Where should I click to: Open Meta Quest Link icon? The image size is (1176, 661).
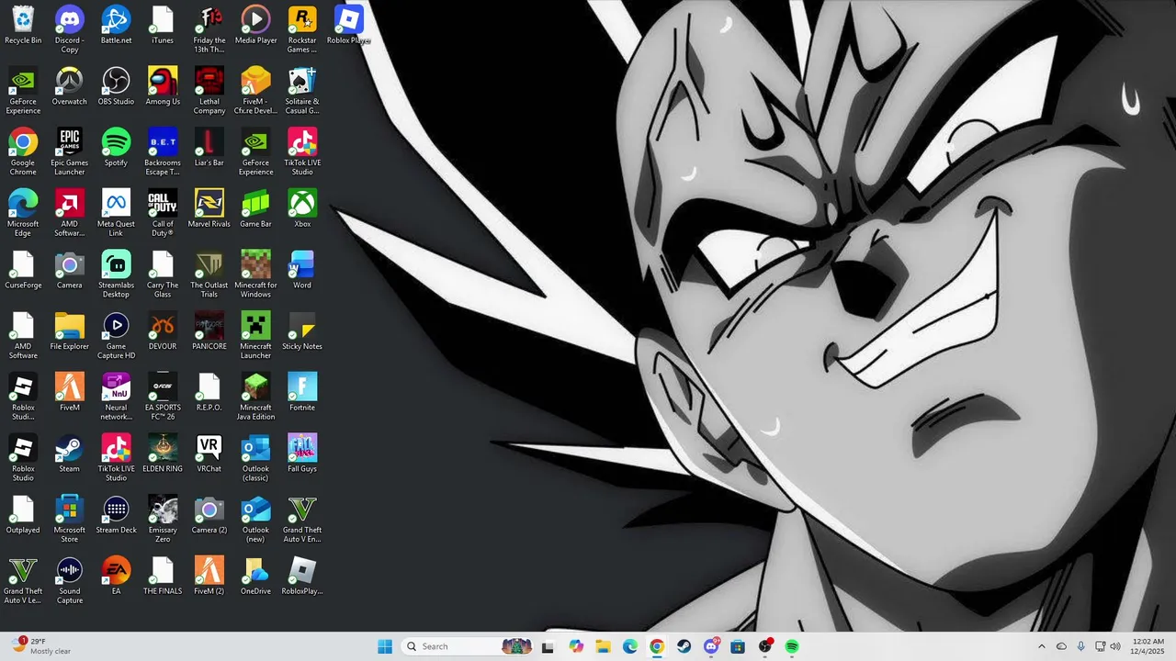(116, 214)
